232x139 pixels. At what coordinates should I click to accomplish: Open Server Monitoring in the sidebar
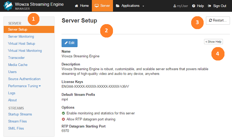tap(21, 37)
